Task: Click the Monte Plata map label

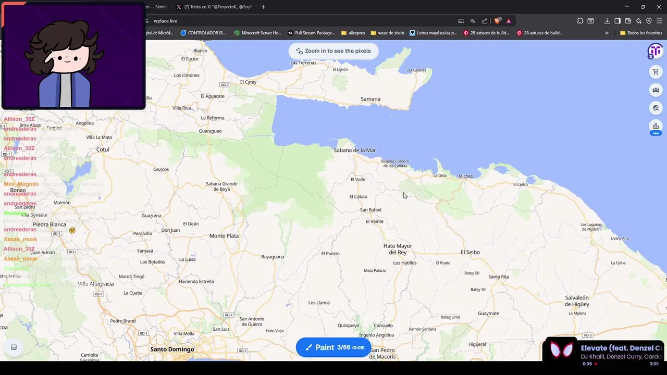Action: [x=224, y=236]
